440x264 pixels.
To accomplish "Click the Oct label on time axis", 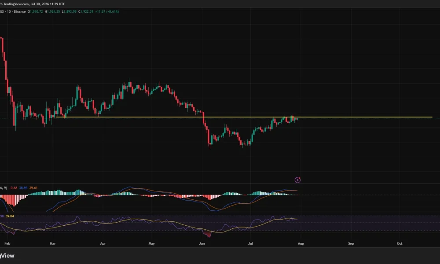I will (400, 243).
